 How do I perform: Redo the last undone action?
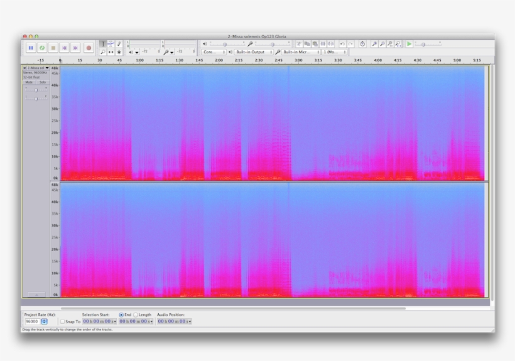pyautogui.click(x=350, y=44)
